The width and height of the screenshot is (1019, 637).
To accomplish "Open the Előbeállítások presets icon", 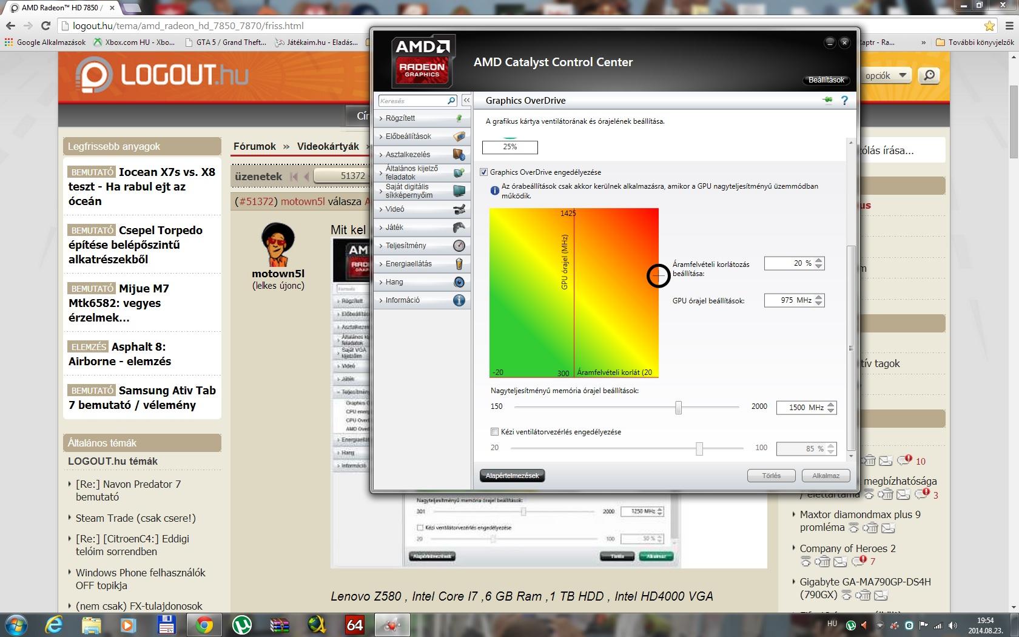I will (x=459, y=136).
